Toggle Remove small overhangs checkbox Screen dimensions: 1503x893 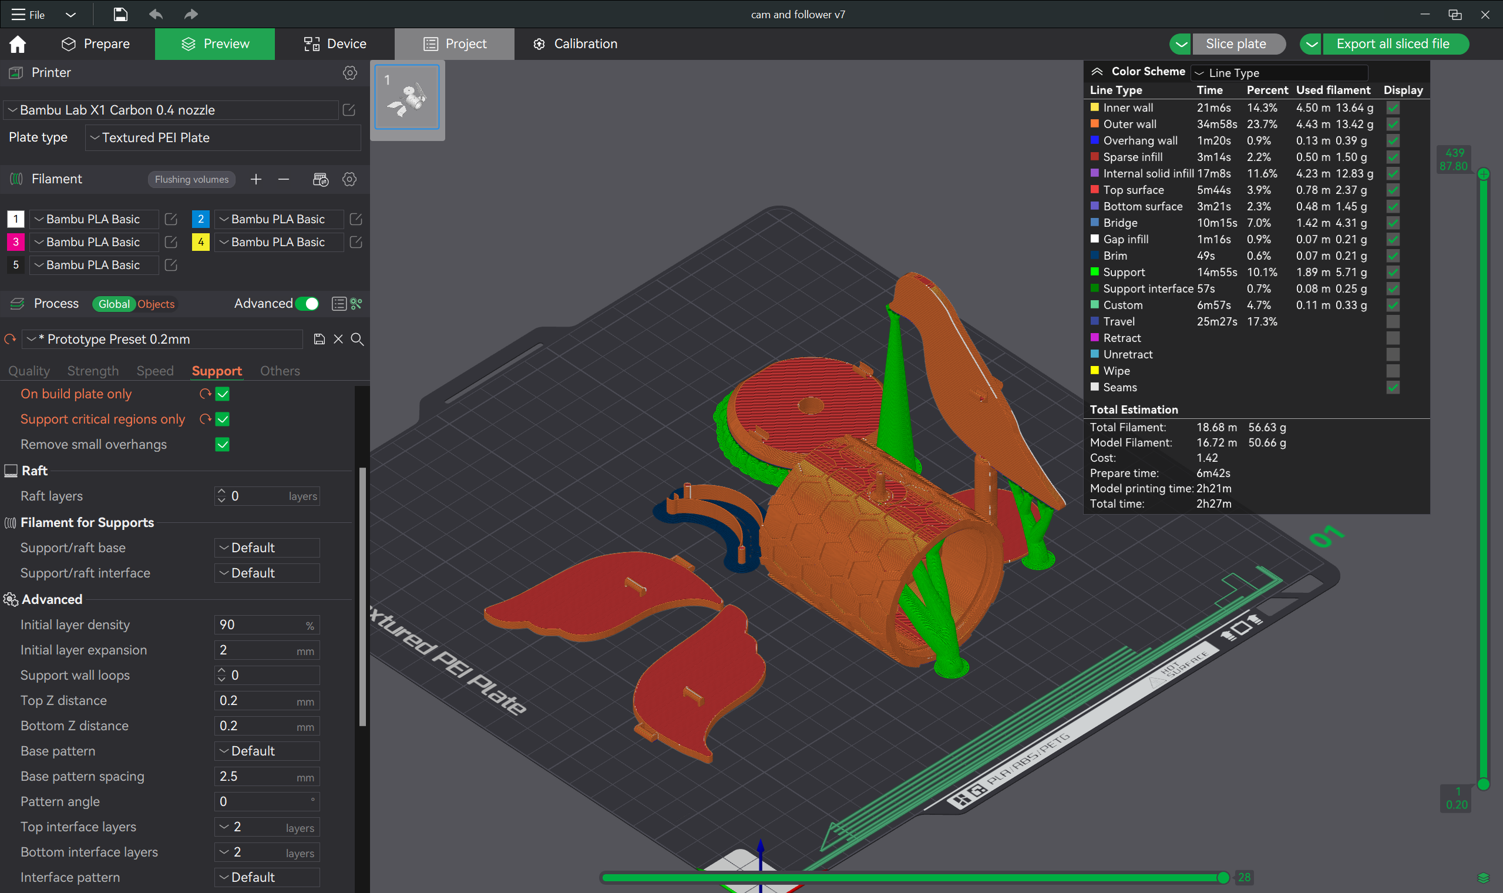point(223,445)
